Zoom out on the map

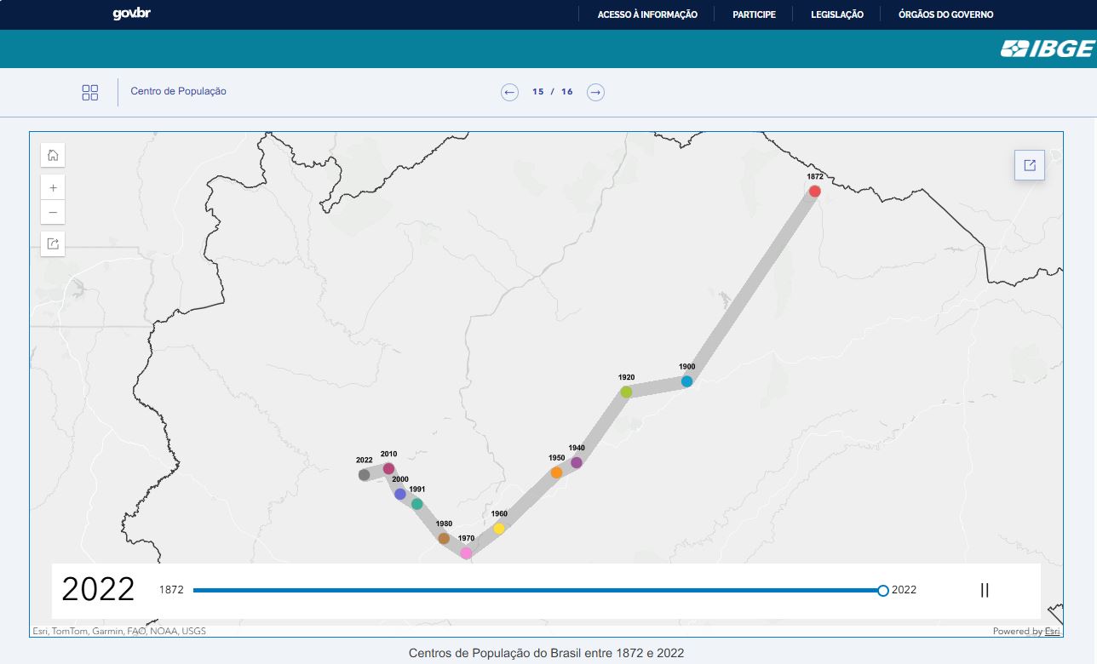[x=53, y=212]
